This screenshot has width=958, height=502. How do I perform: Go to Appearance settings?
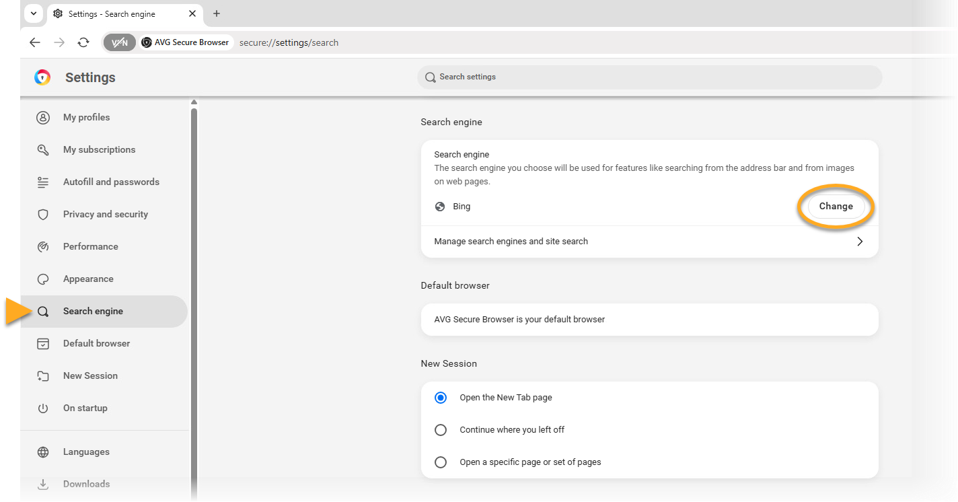click(x=88, y=279)
